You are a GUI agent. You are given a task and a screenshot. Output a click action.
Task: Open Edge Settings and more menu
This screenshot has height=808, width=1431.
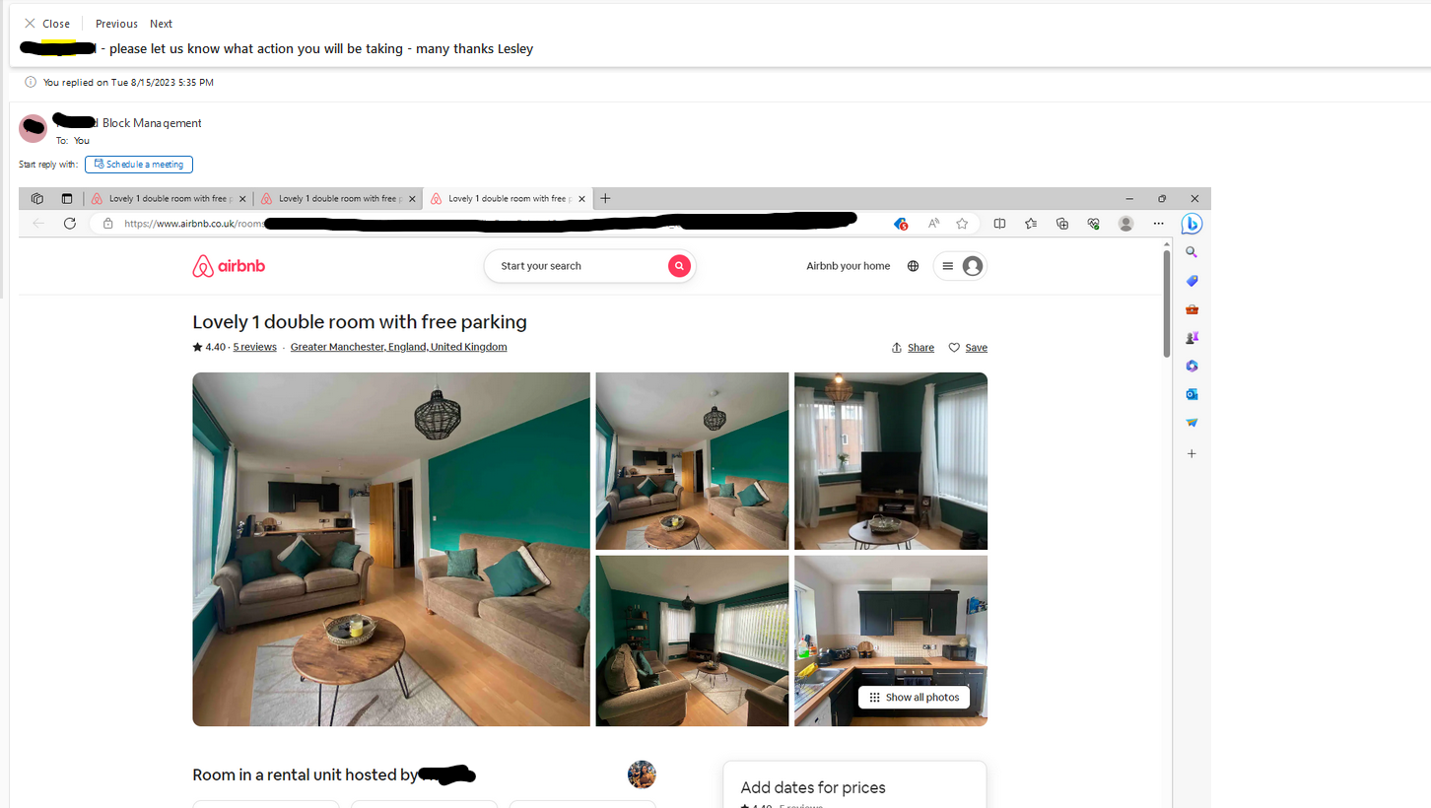point(1158,224)
